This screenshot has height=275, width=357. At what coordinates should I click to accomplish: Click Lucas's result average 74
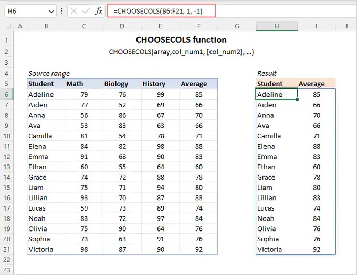[317, 208]
